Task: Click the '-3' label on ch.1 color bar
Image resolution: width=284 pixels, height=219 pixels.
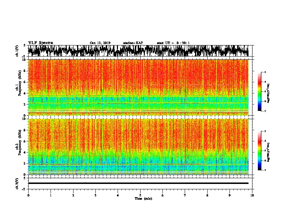Action: tap(264, 72)
